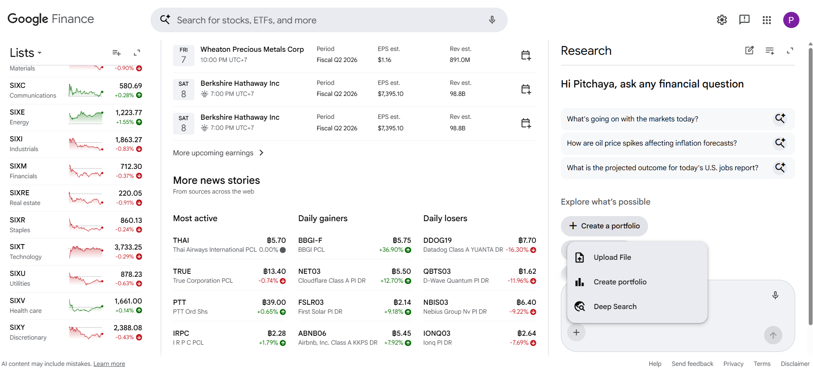Start a new chat in Research
The image size is (813, 371).
coord(749,51)
